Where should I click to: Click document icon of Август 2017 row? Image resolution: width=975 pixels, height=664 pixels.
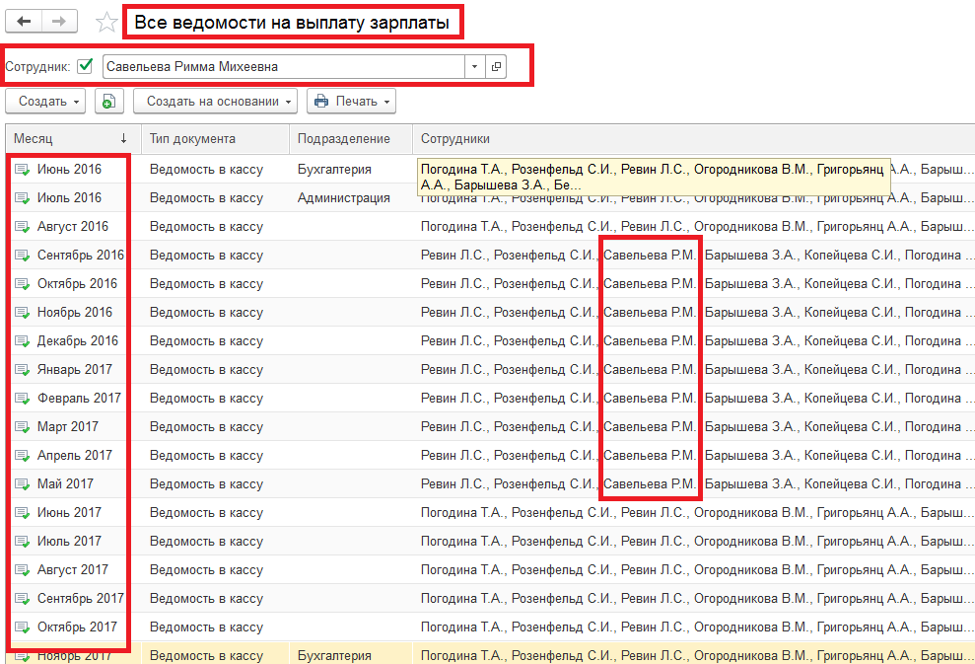tap(23, 570)
